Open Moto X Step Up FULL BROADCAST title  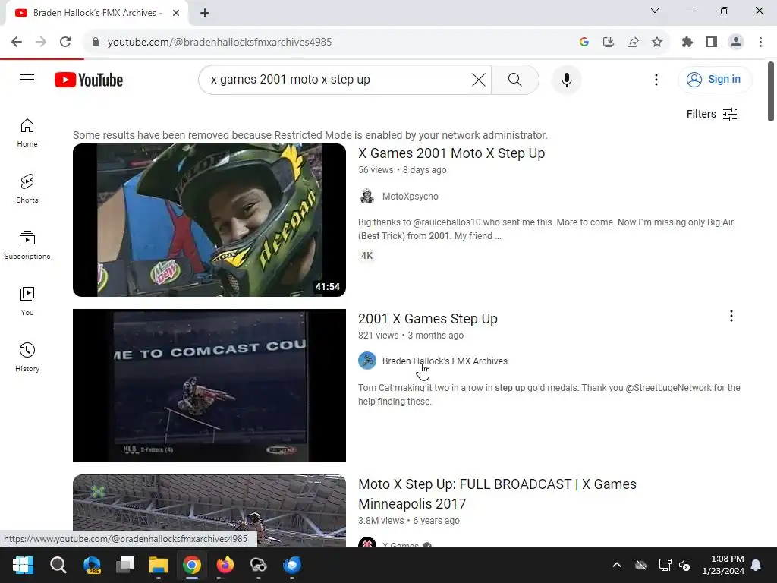[497, 493]
